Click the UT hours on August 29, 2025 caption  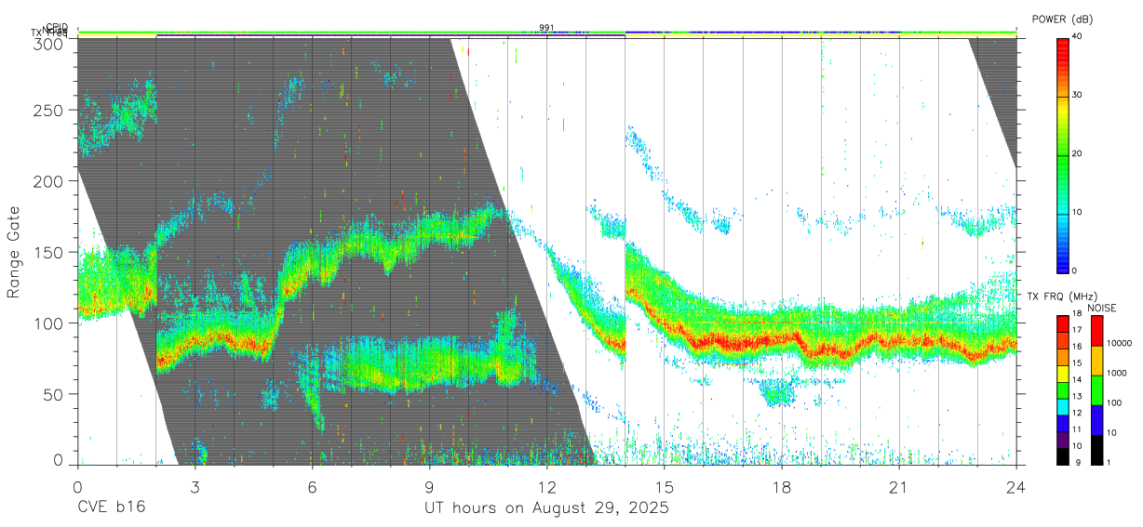coord(547,508)
